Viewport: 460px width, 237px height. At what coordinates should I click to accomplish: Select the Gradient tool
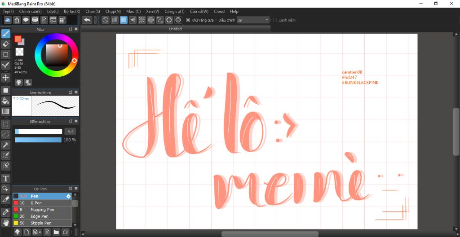click(5, 111)
